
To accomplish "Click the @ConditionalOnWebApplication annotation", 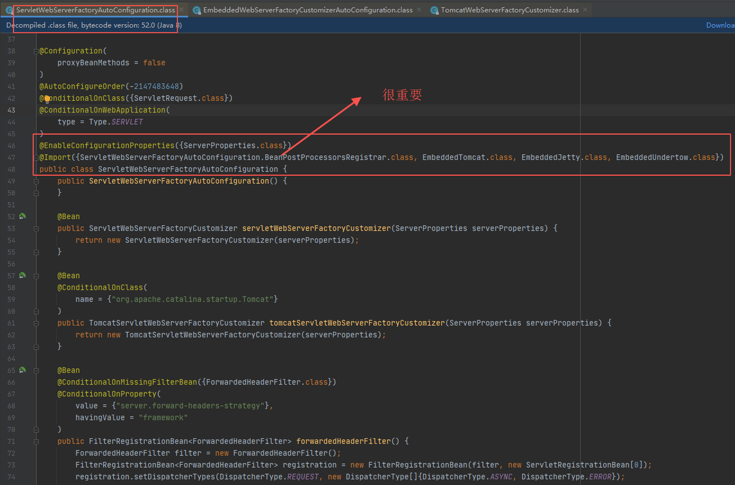I will point(102,110).
